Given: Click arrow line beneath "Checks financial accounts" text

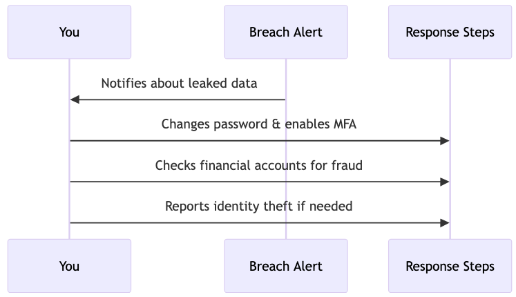Looking at the screenshot, I should [259, 182].
